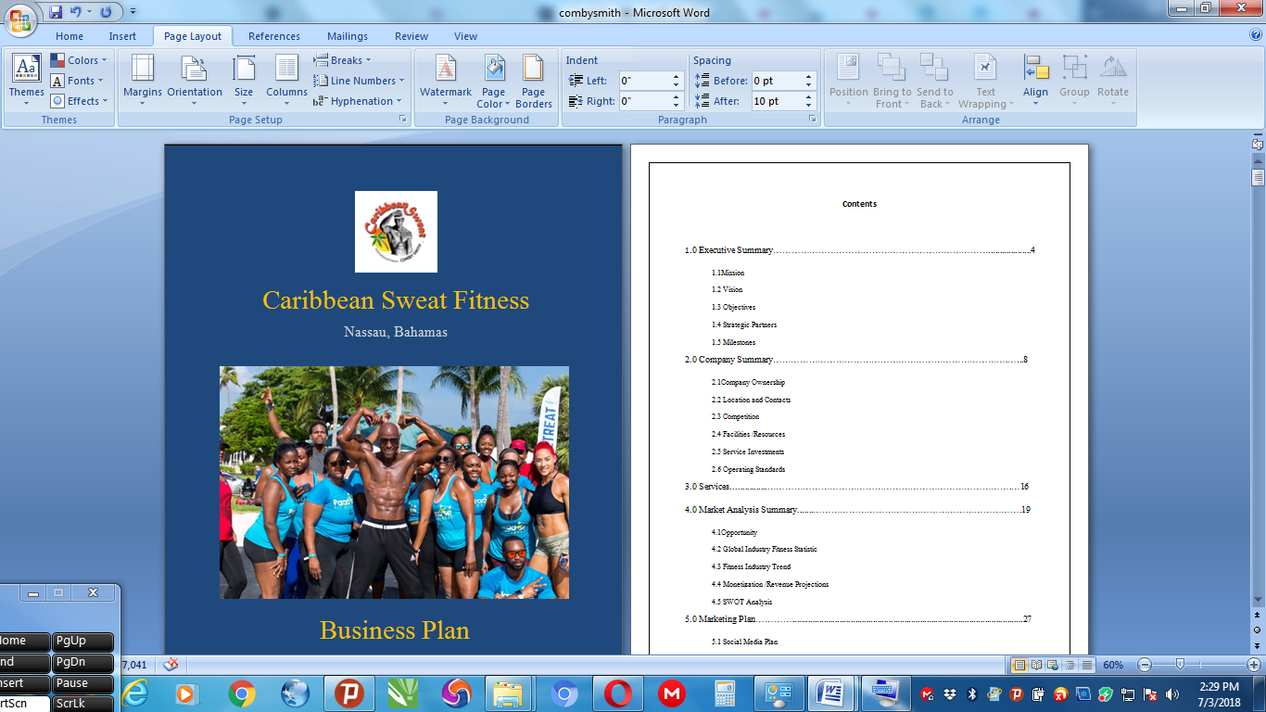Adjust the zoom slider handle

pos(1180,665)
